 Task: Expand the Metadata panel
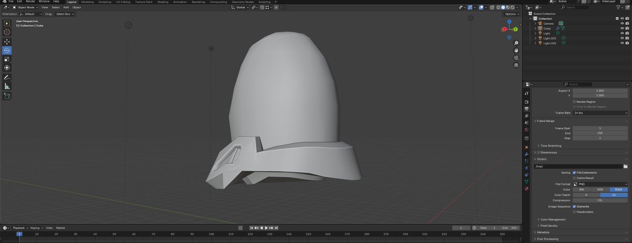[x=543, y=232]
